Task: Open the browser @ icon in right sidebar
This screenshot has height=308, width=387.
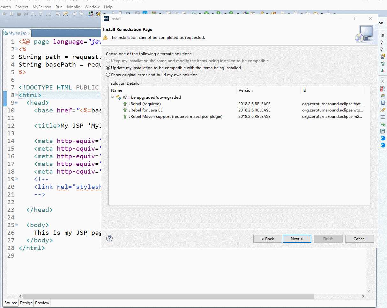Action: tap(383, 131)
